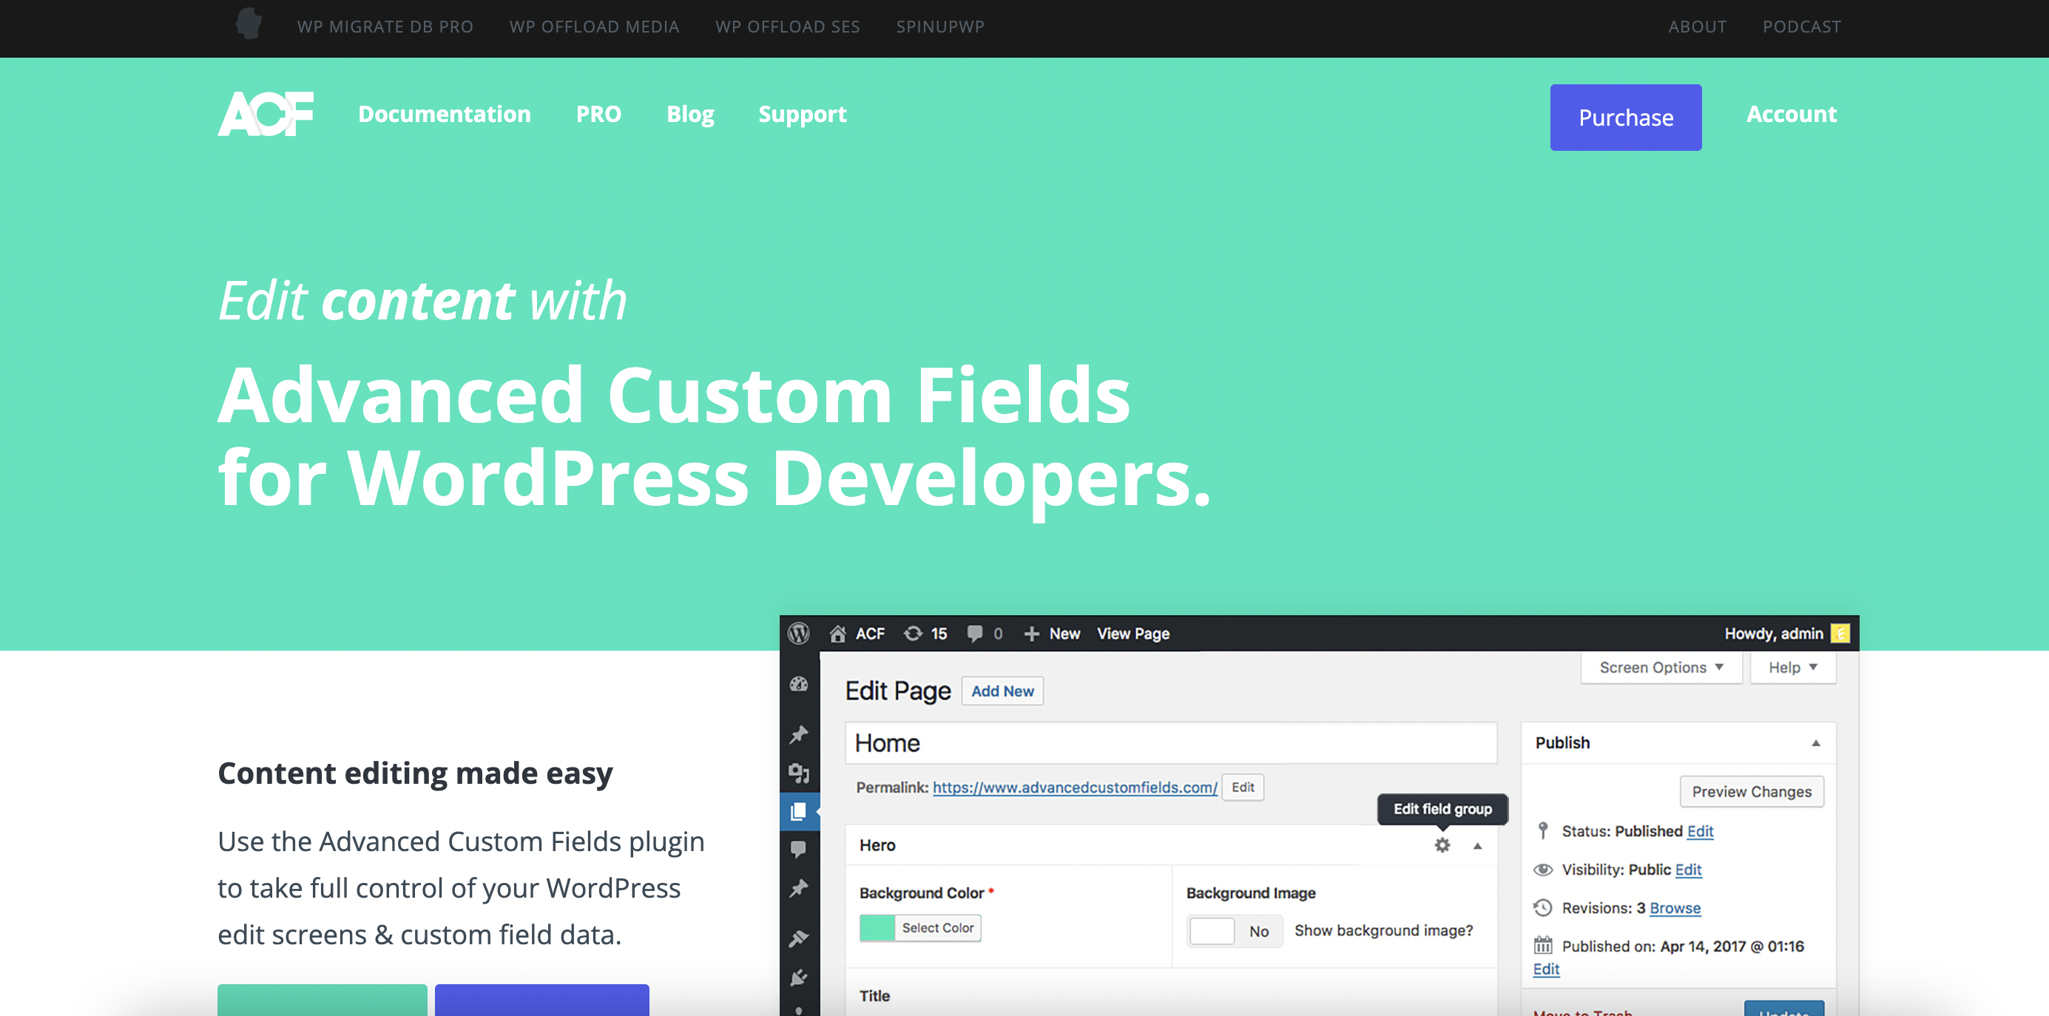Open the Help dropdown

(x=1793, y=668)
